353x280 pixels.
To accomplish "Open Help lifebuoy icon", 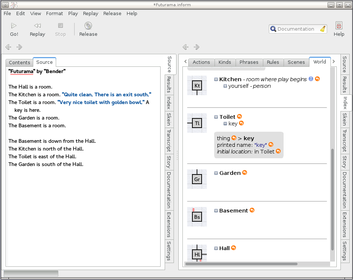I will [x=339, y=25].
